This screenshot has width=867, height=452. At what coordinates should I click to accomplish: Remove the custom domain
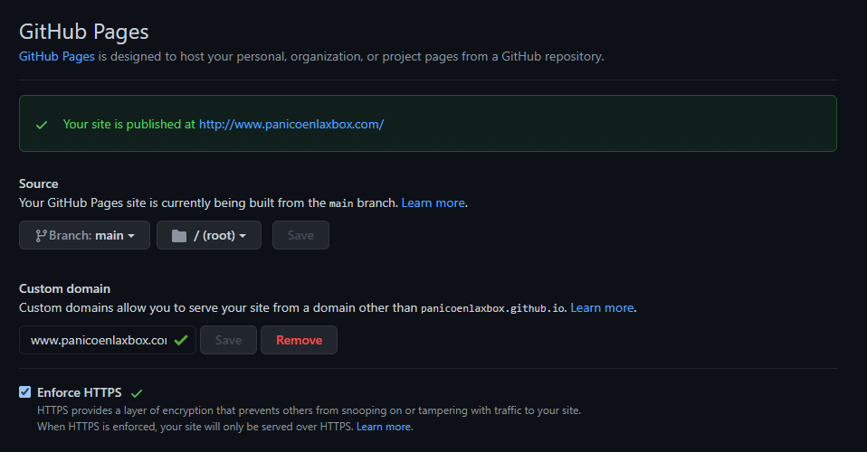(300, 340)
